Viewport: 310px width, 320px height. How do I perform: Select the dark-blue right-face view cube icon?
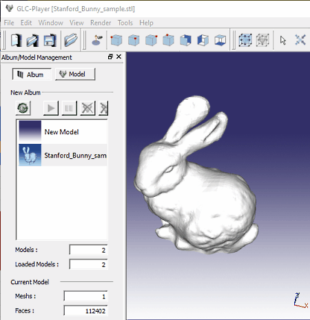coord(185,40)
